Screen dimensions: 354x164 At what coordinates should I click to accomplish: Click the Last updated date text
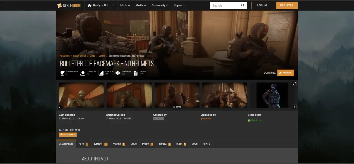pos(71,119)
